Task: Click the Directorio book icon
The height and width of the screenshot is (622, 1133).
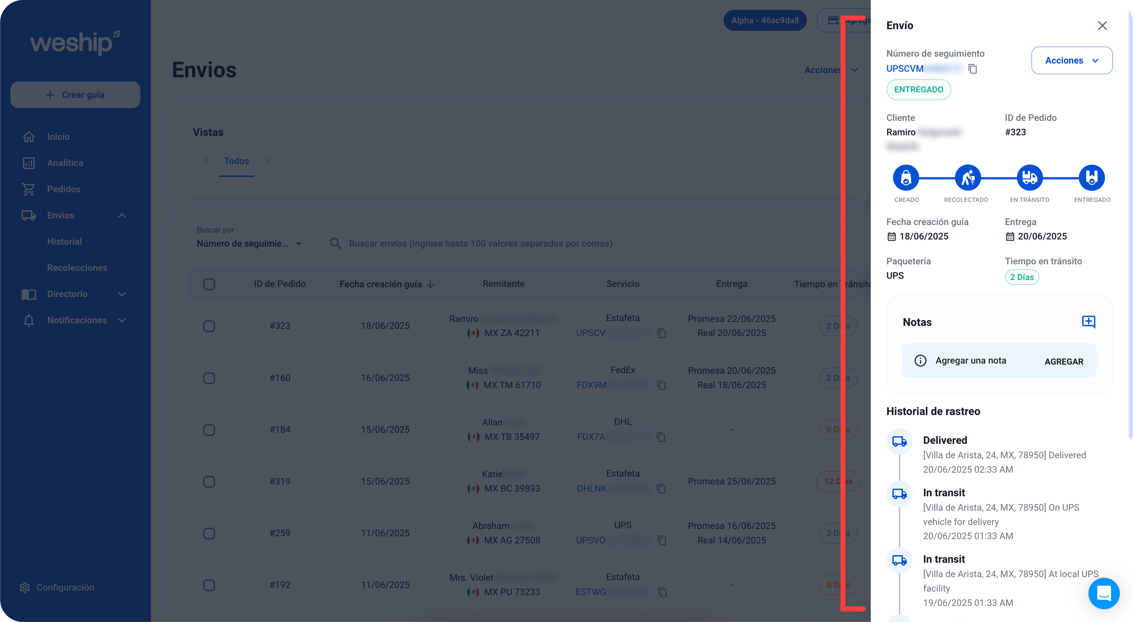Action: point(29,294)
